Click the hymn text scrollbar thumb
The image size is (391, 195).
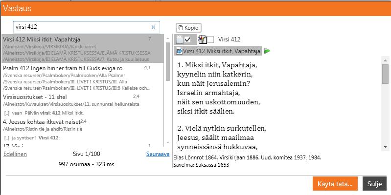(x=385, y=74)
